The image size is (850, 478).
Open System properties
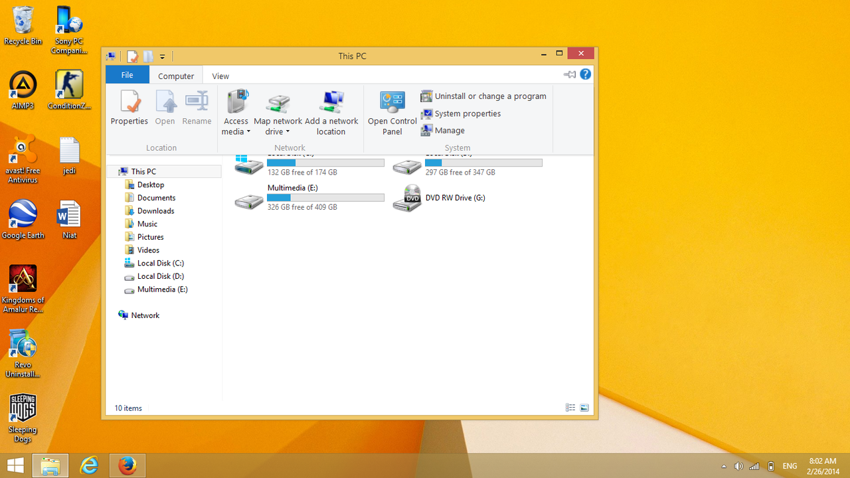[461, 114]
